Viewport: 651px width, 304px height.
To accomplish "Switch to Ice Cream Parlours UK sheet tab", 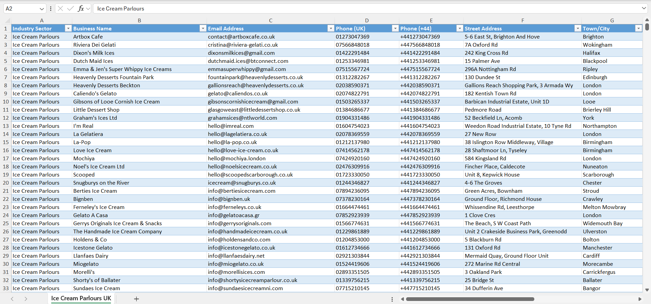I will click(81, 298).
